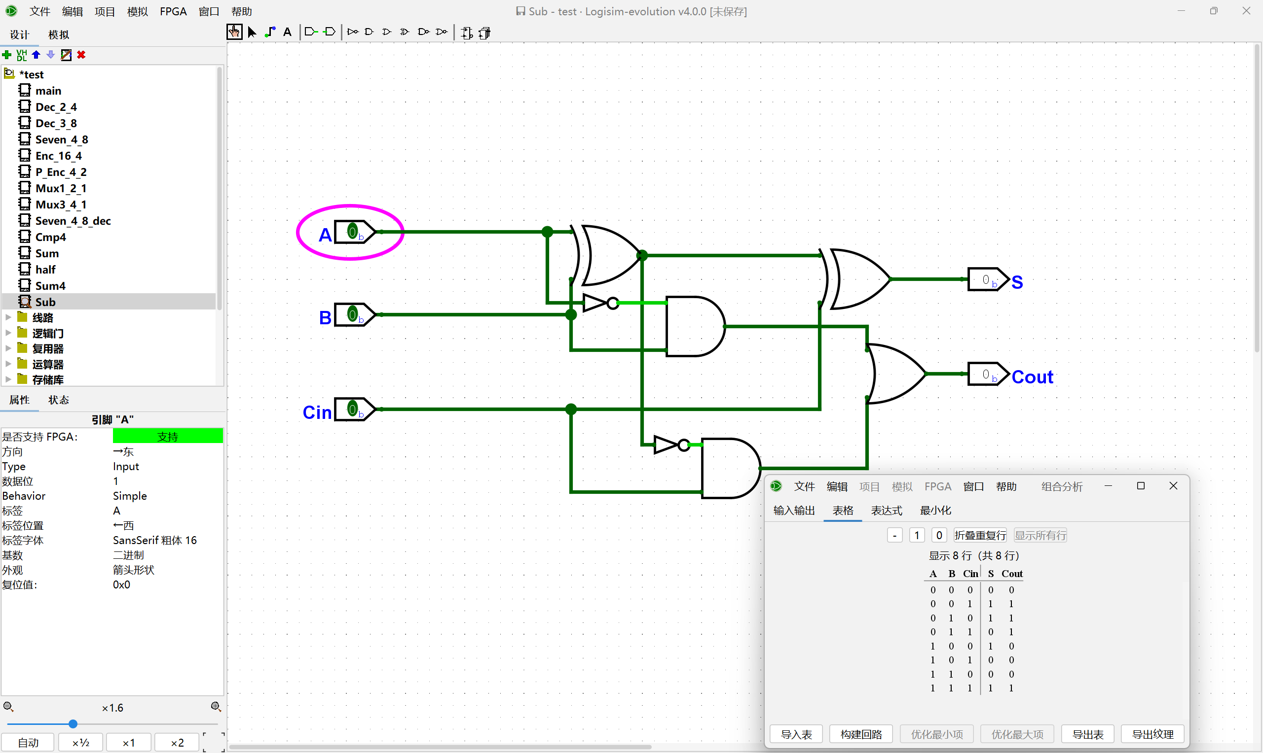Select the arrow Edit tool
The width and height of the screenshot is (1263, 753).
tap(252, 32)
